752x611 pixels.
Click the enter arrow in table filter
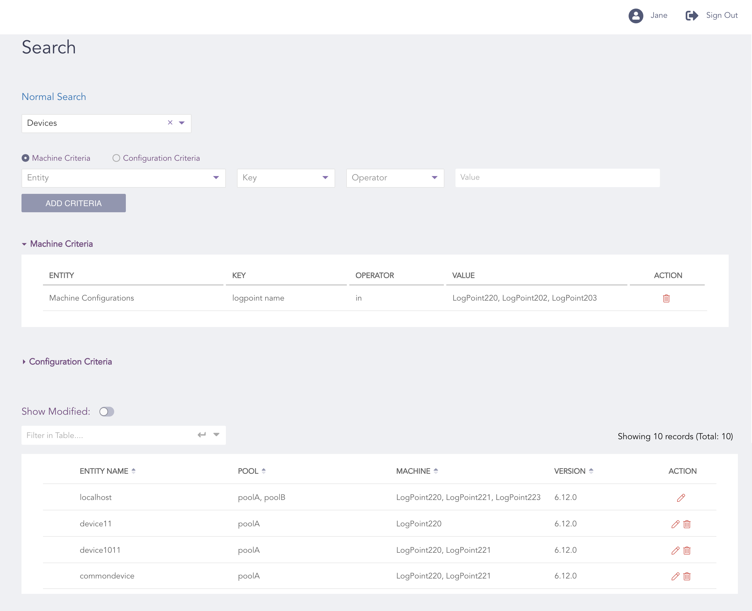(x=201, y=435)
